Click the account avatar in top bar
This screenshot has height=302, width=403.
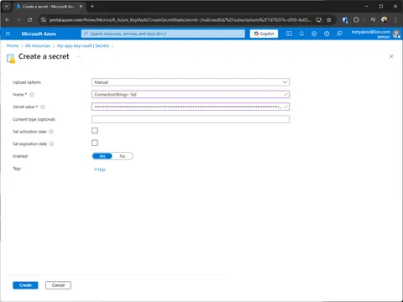[x=396, y=34]
